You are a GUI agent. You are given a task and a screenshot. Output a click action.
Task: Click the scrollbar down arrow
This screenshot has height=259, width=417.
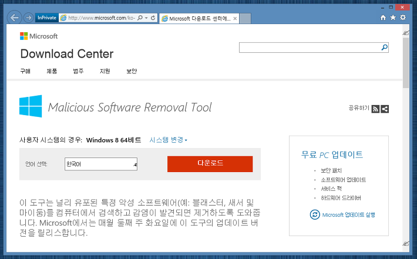pyautogui.click(x=406, y=244)
